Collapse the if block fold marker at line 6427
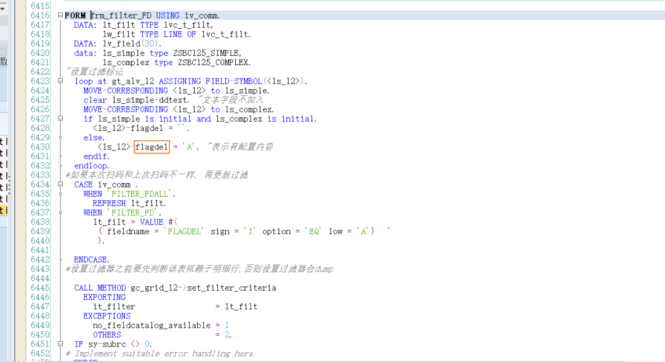Image resolution: width=665 pixels, height=362 pixels. pyautogui.click(x=60, y=119)
